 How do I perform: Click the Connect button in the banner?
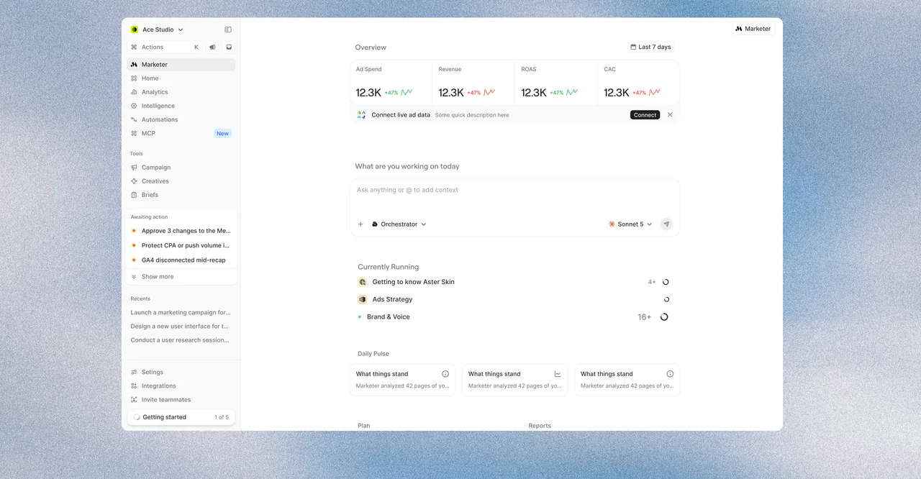click(645, 115)
